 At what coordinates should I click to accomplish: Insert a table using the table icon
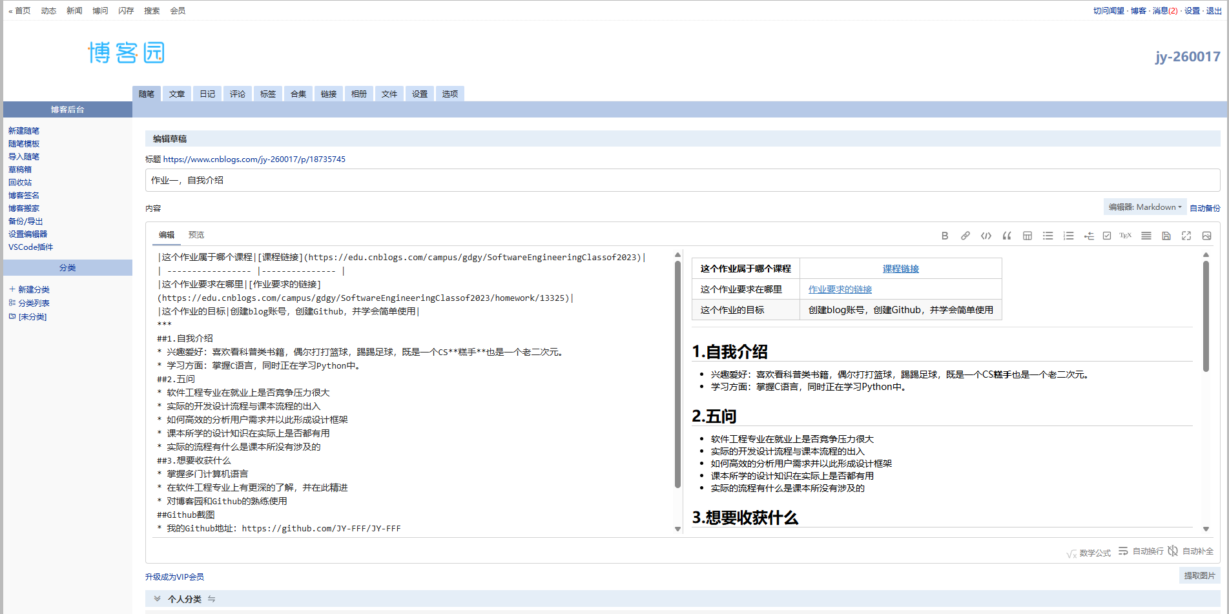pyautogui.click(x=1028, y=236)
